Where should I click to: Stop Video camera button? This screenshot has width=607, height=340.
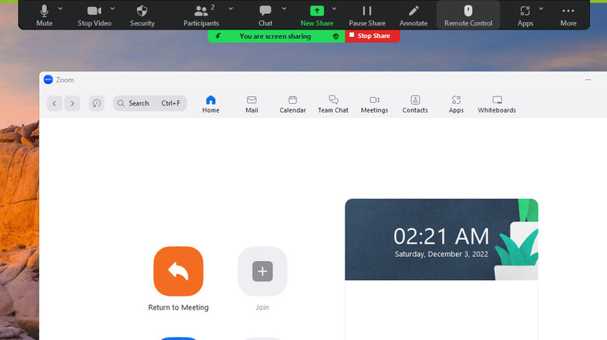pos(94,16)
